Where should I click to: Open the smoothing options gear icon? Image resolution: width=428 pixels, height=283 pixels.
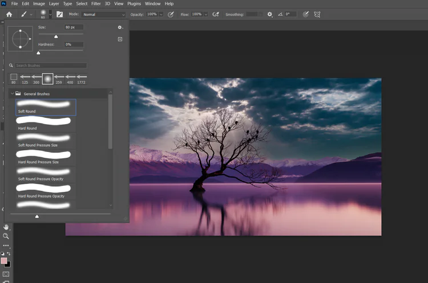270,14
